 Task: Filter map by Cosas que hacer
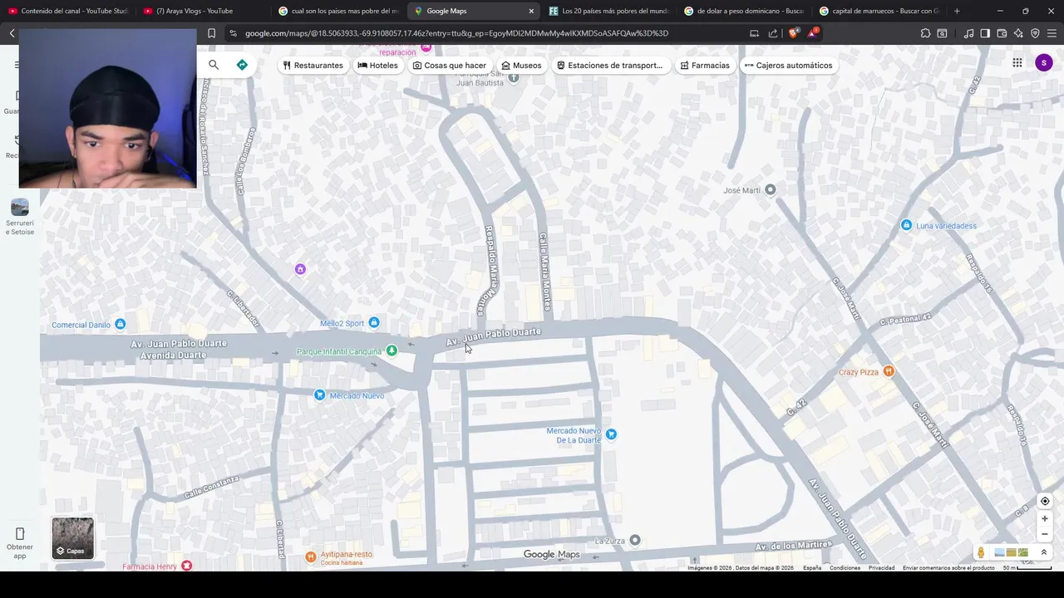click(x=449, y=65)
